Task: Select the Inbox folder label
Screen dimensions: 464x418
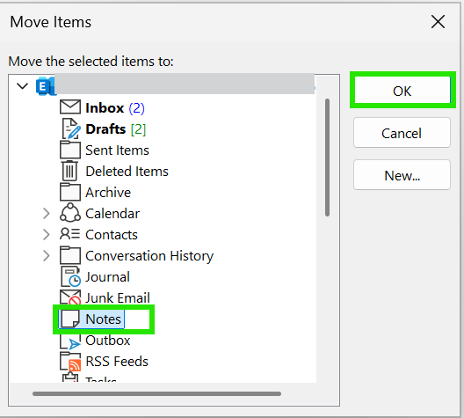Action: 105,108
